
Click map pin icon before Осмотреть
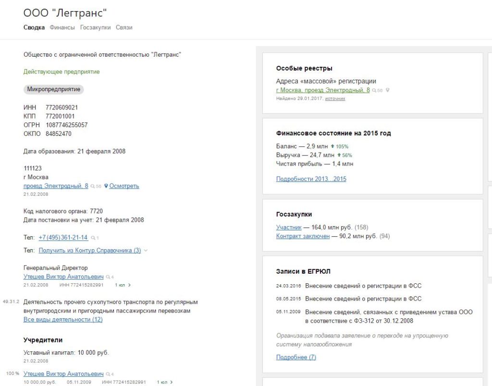tap(106, 186)
